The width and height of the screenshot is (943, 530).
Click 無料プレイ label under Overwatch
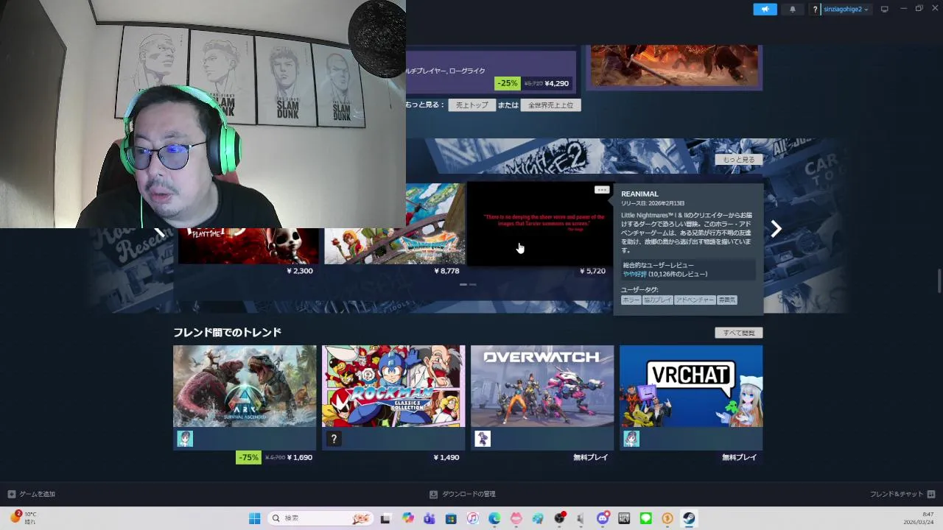click(x=591, y=457)
